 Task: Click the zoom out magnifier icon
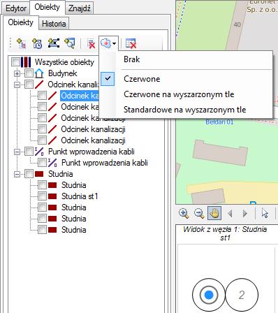click(199, 213)
